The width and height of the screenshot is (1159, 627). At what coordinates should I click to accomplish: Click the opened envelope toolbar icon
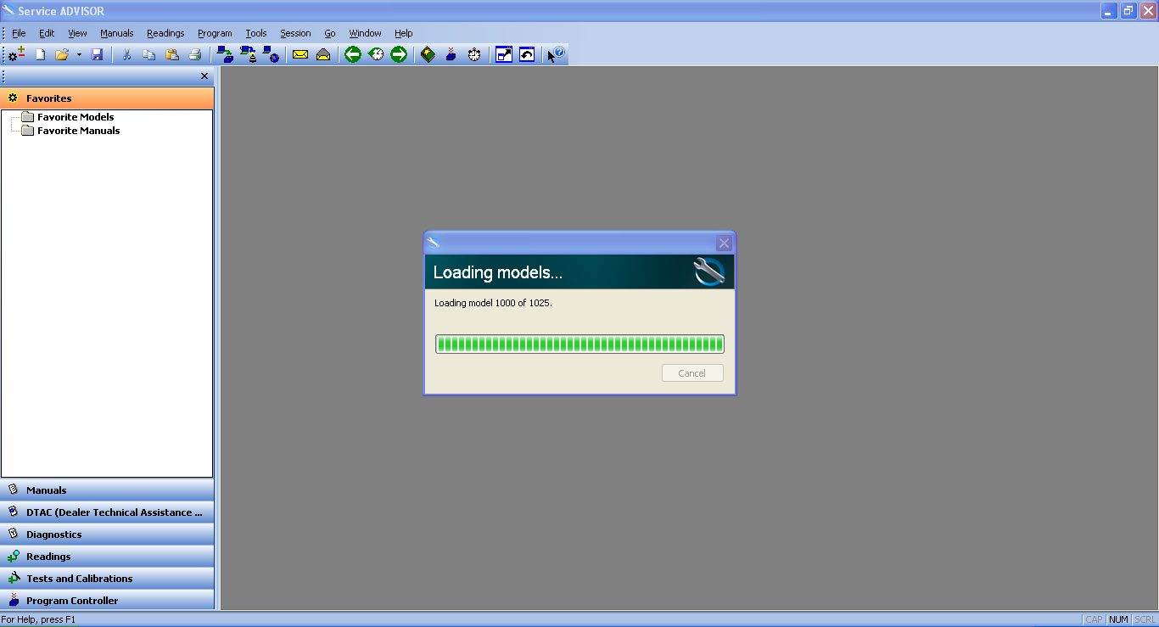click(x=323, y=54)
